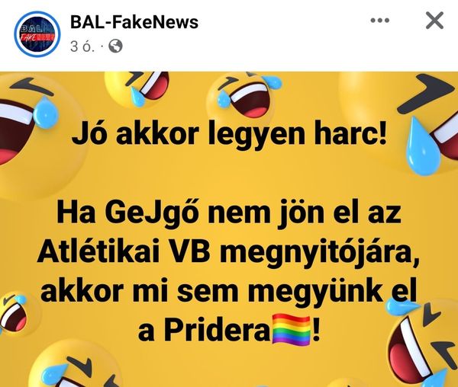Click the text line "Ha GeJgő nem jön el az"

(229, 212)
